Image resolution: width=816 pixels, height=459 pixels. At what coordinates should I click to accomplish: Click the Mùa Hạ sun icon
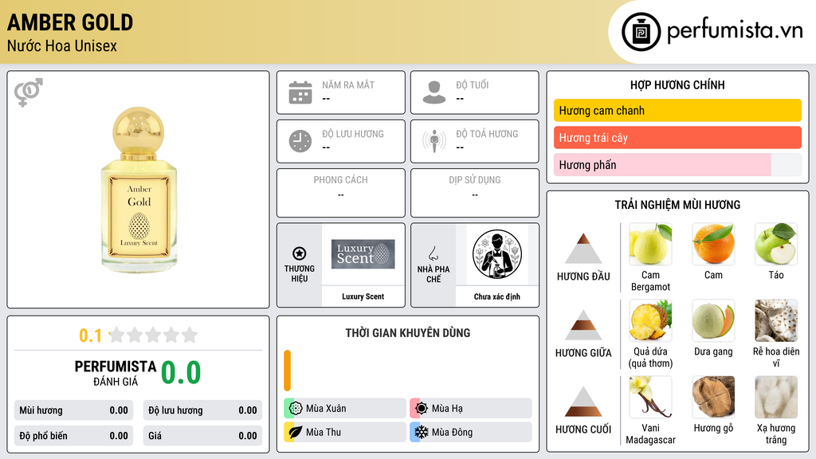pos(422,409)
